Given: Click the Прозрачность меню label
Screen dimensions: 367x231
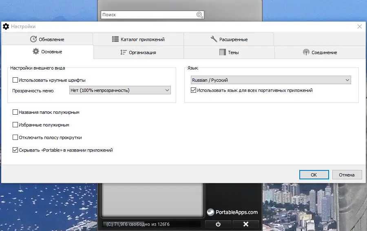Looking at the screenshot, I should [x=33, y=91].
